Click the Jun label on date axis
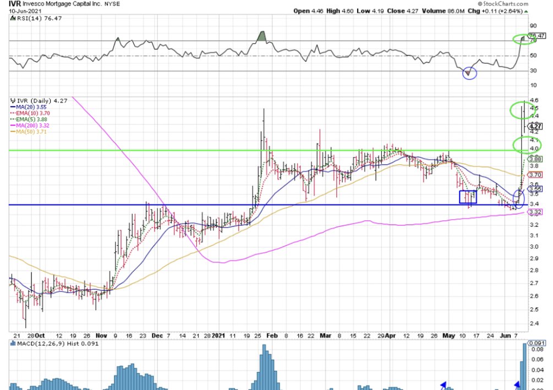 [506, 335]
